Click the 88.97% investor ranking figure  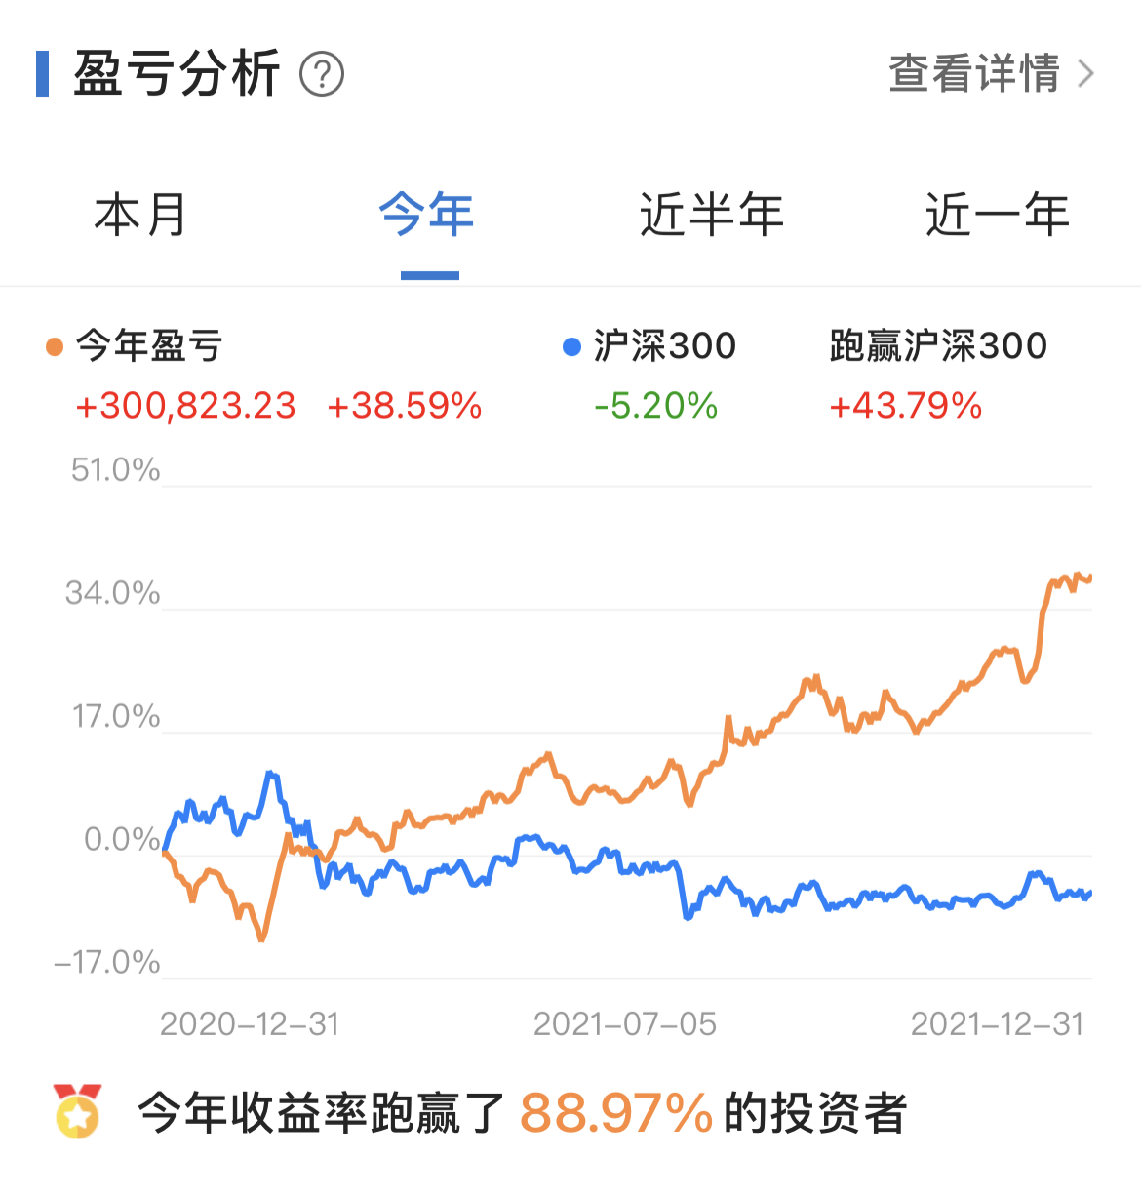[x=616, y=1112]
